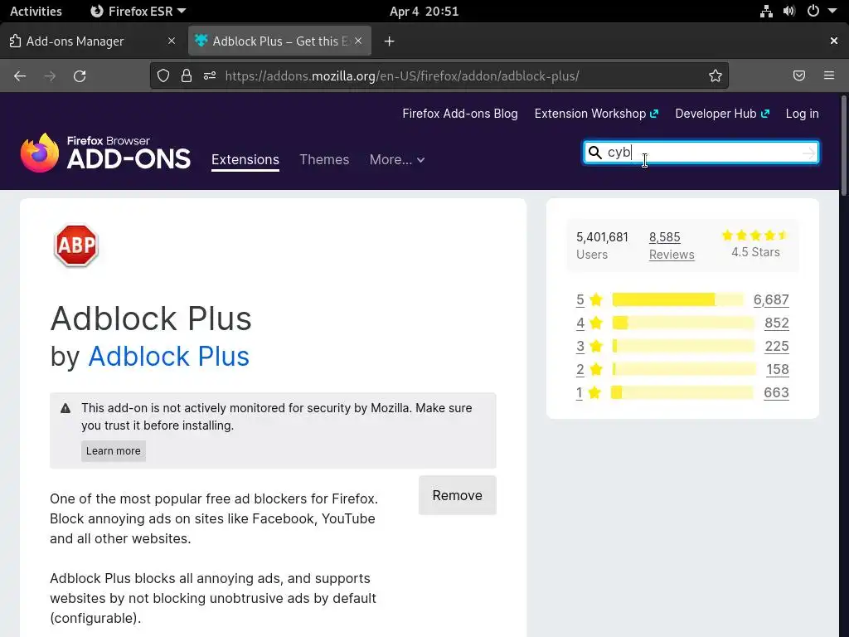Screen dimensions: 849x637
Task: Click the page vertical scrollbar
Action: (x=843, y=146)
